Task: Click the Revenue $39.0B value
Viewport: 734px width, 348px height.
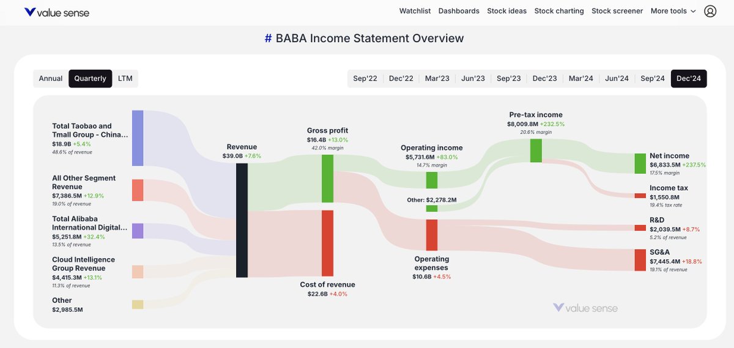Action: click(232, 156)
